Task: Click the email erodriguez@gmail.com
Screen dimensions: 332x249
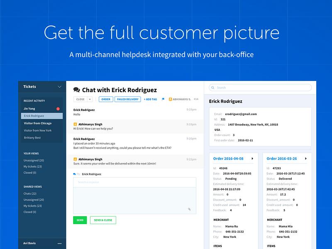Action: point(241,114)
